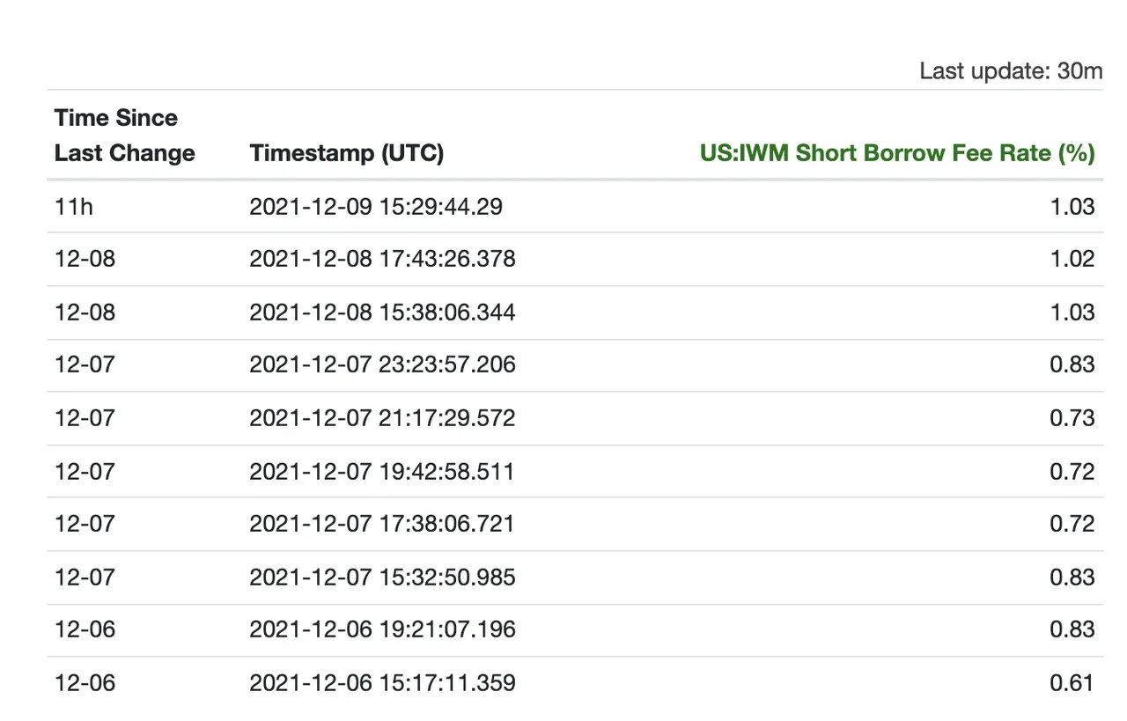Screen dimensions: 1127x721
Task: Click the 0.61 fee rate value
Action: tap(1072, 682)
